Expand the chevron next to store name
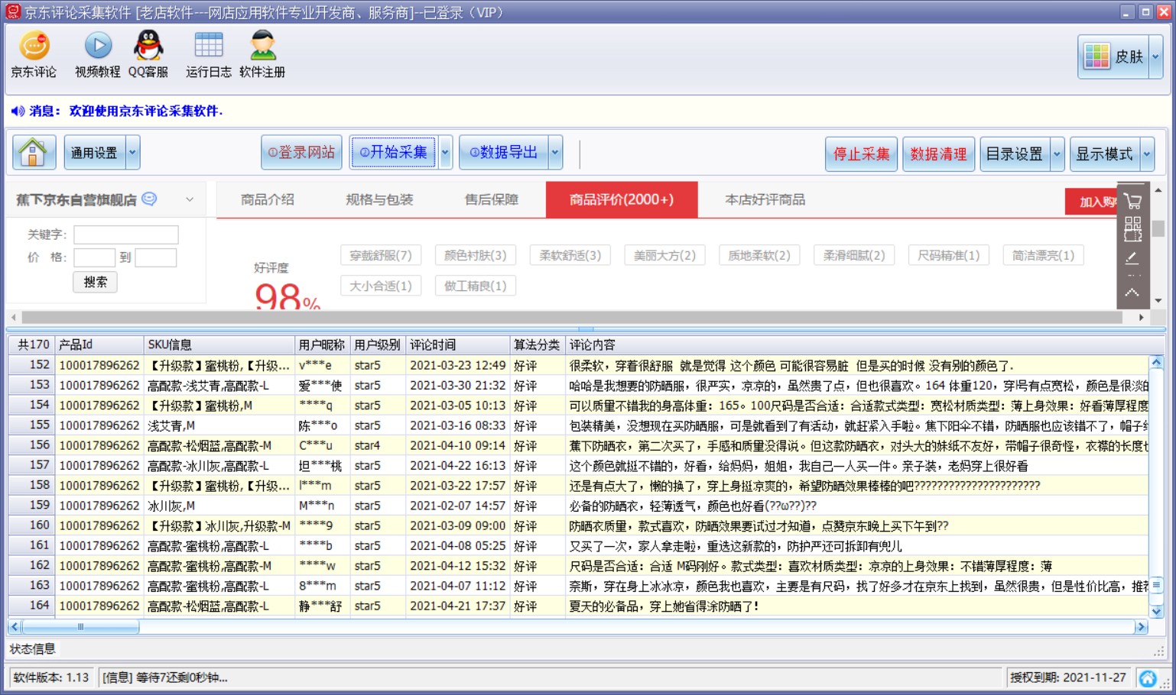This screenshot has width=1176, height=695. tap(190, 199)
